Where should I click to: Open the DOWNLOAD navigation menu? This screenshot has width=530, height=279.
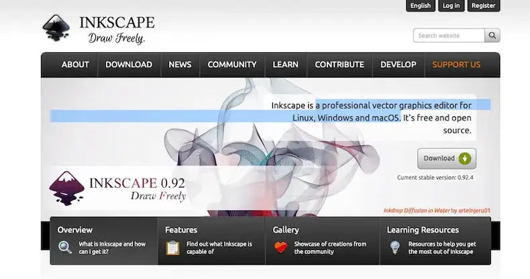[x=129, y=65]
